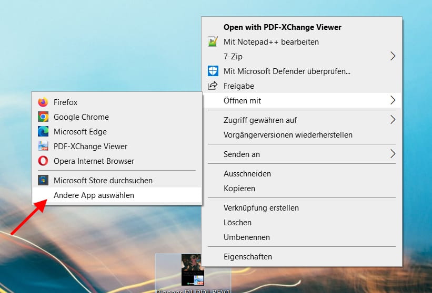This screenshot has width=432, height=293.
Task: Open the Öffnen mit entry
Action: point(302,101)
